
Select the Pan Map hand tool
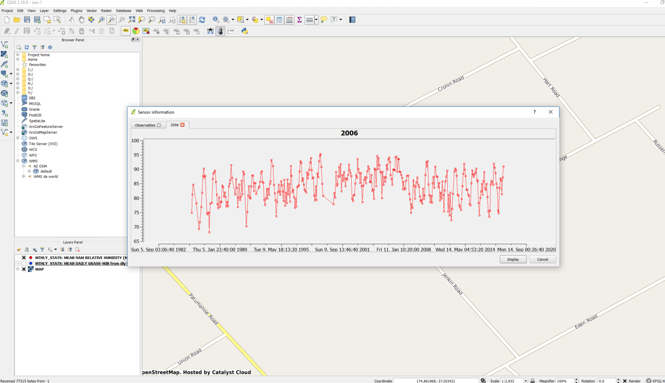[x=81, y=20]
